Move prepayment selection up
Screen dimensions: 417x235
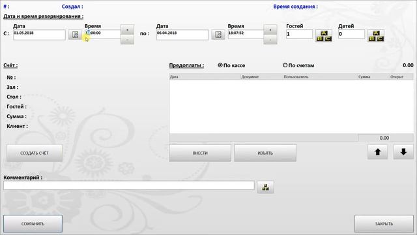click(378, 152)
